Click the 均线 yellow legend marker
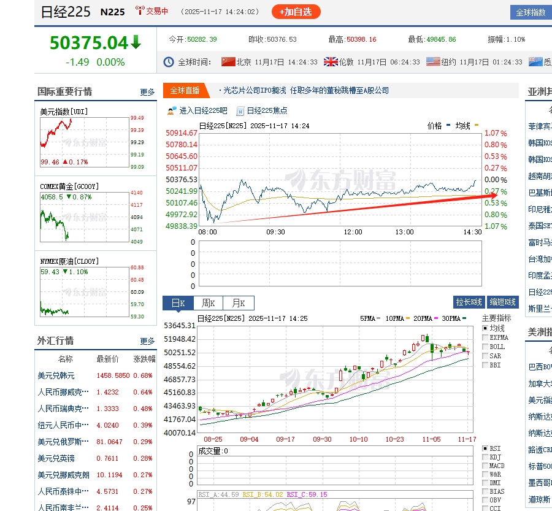This screenshot has height=511, width=552. click(x=477, y=125)
